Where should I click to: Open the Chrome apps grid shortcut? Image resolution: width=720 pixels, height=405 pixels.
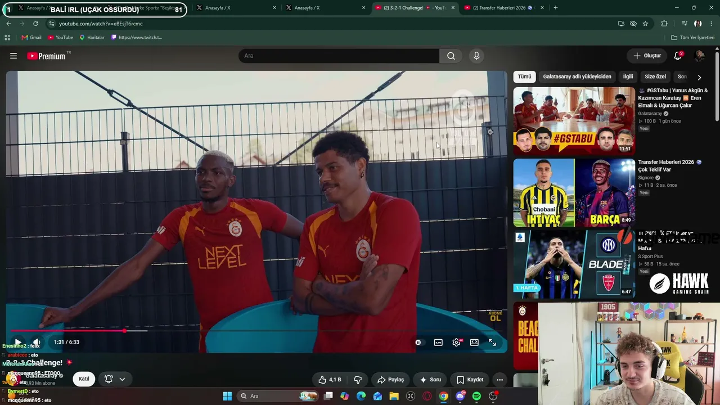coord(7,38)
